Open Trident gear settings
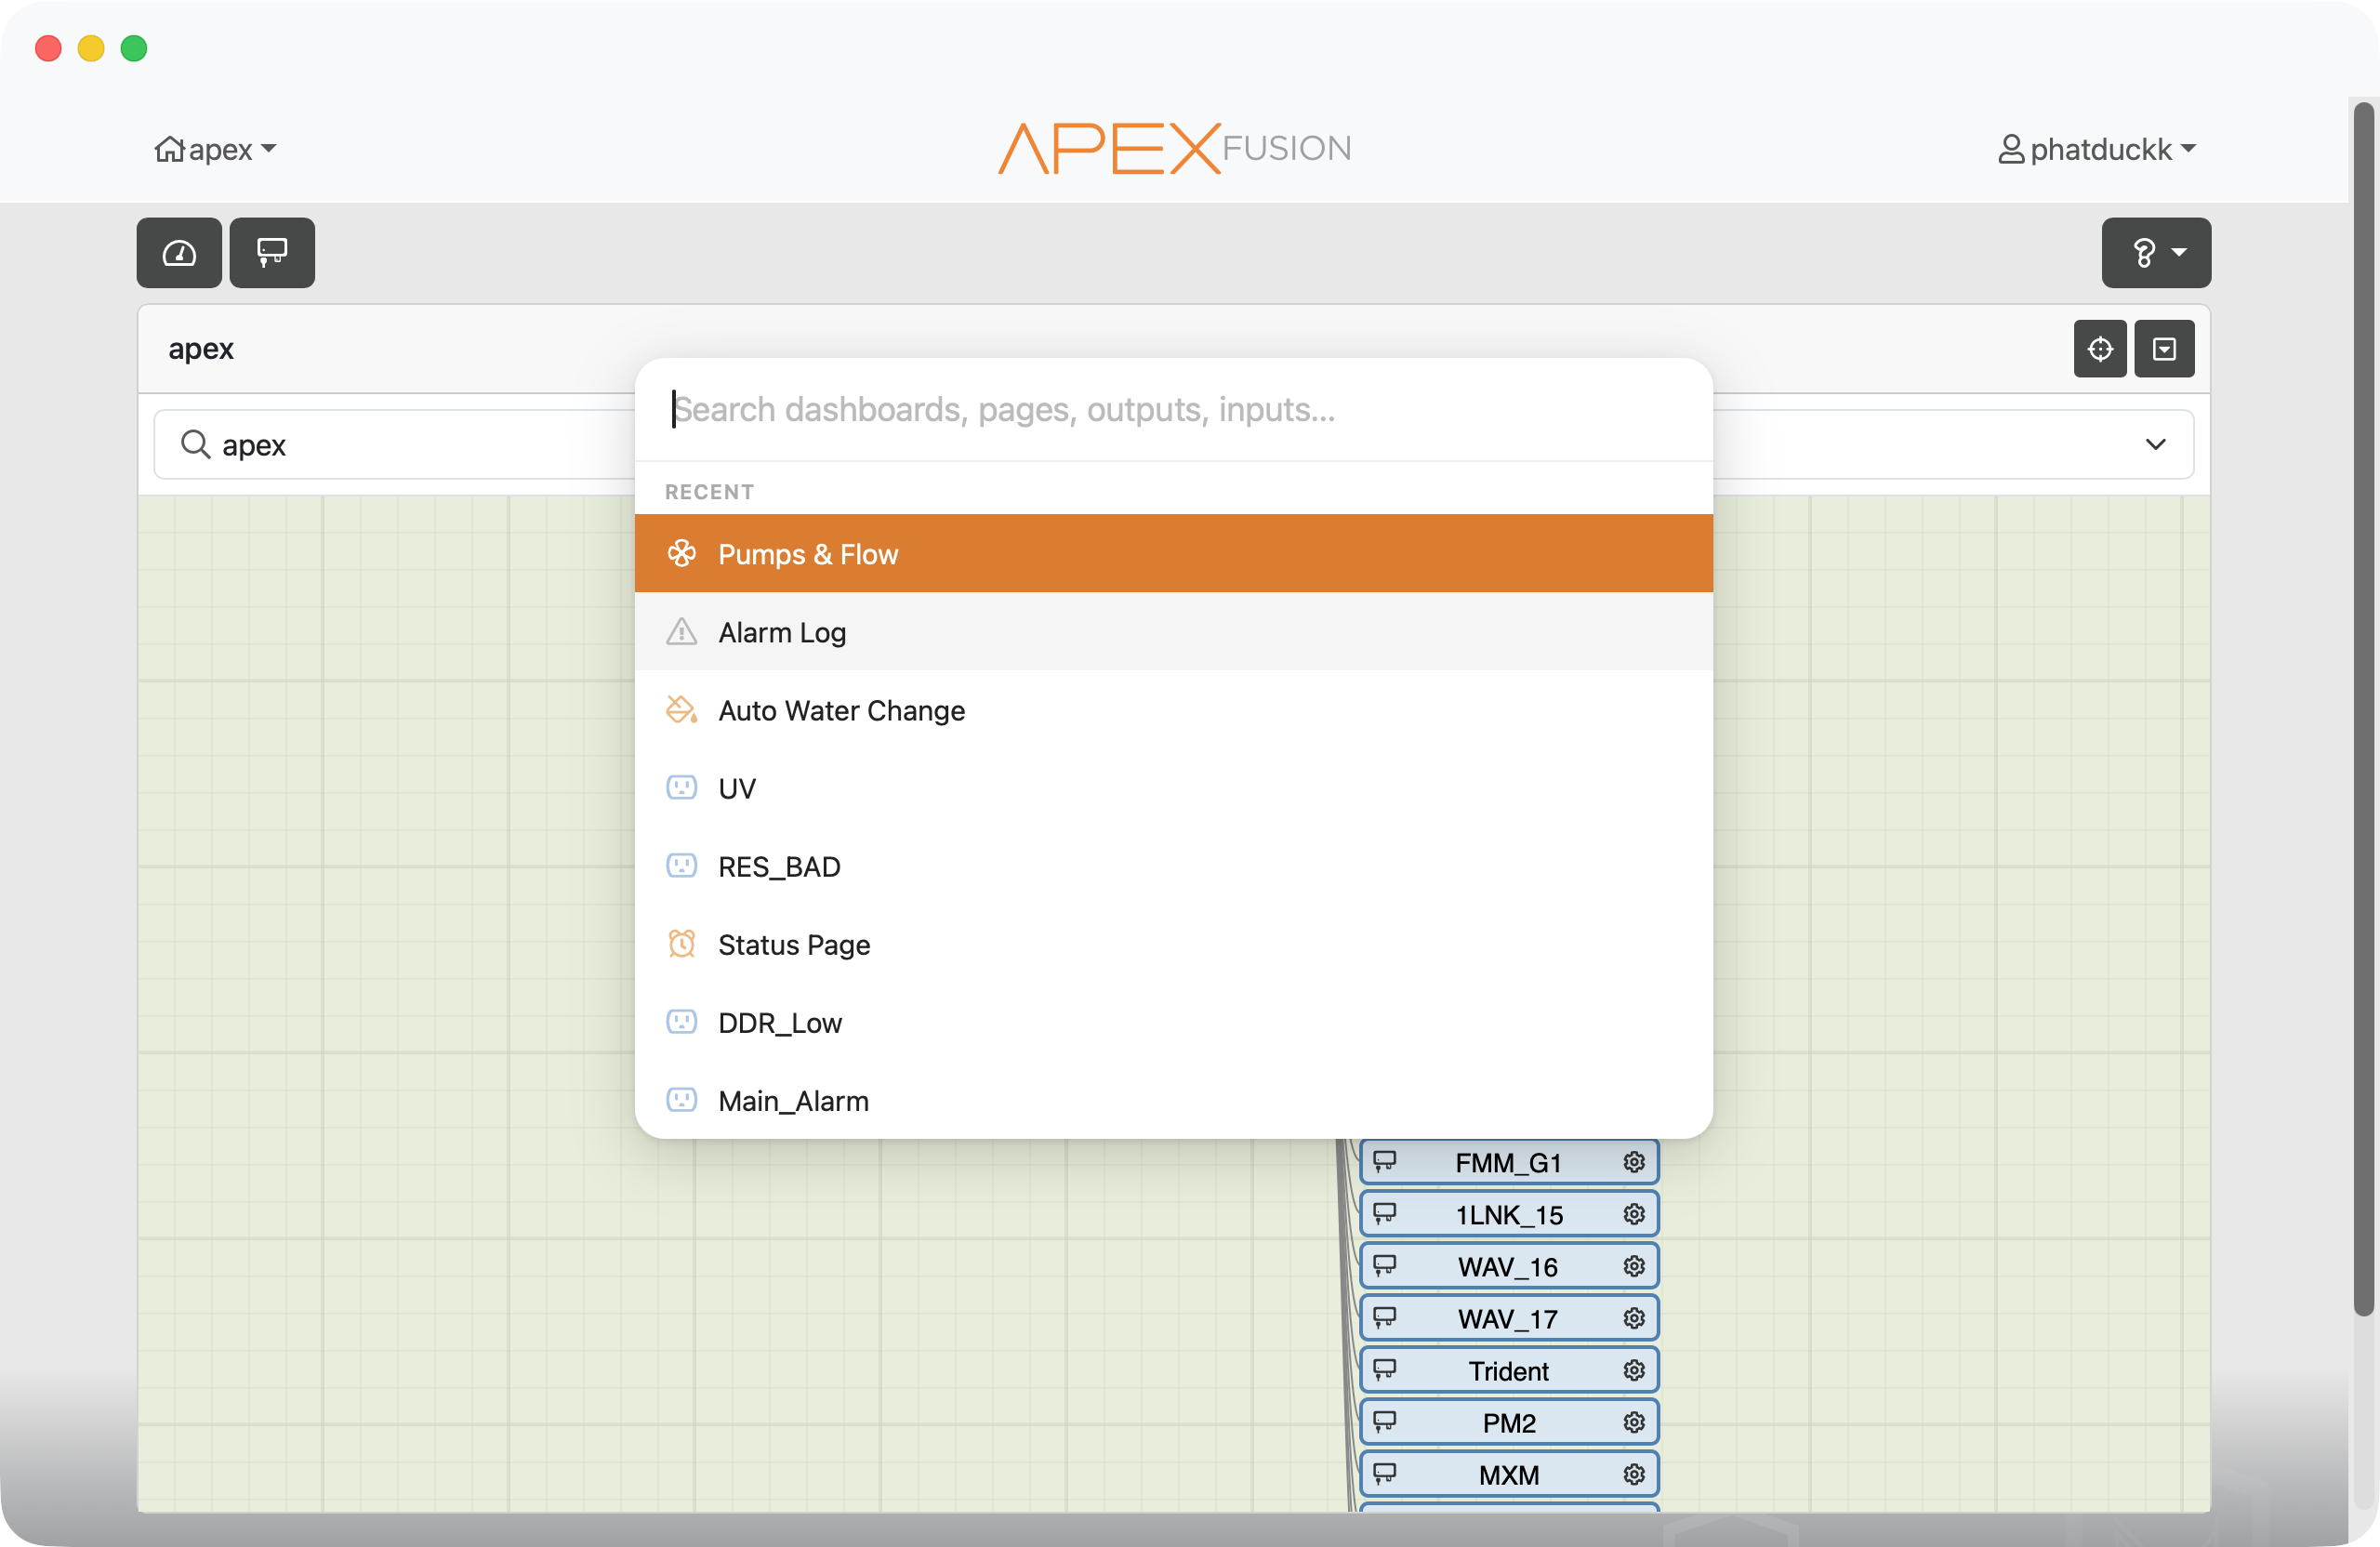Screen dimensions: 2380x1547 coord(1634,1370)
